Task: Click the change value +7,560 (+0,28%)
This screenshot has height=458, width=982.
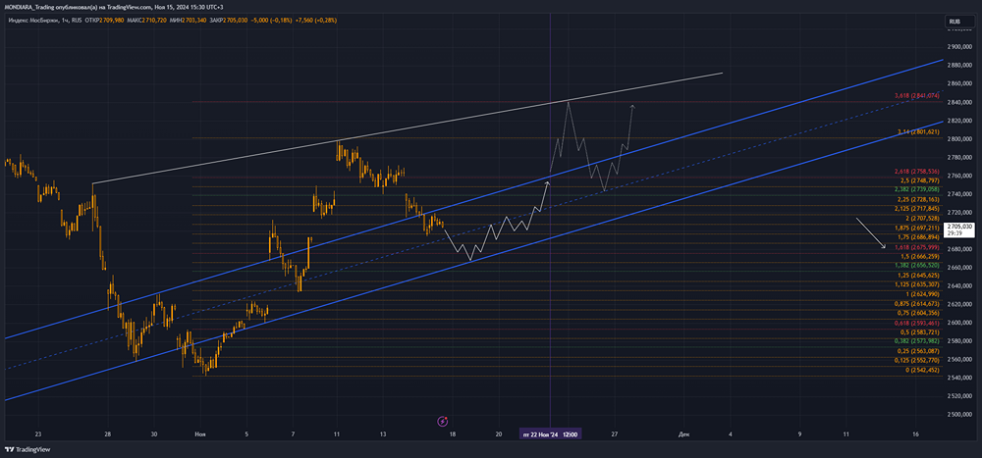Action: (x=316, y=20)
